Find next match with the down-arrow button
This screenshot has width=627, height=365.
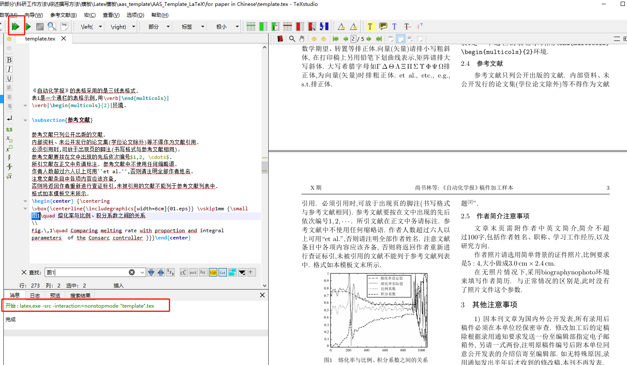pos(151,272)
